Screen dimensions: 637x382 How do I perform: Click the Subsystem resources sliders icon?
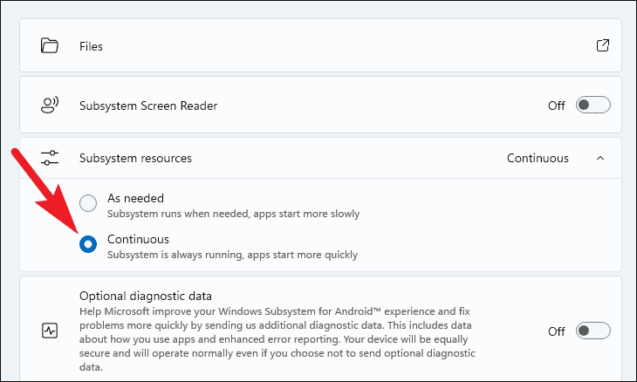pyautogui.click(x=50, y=158)
